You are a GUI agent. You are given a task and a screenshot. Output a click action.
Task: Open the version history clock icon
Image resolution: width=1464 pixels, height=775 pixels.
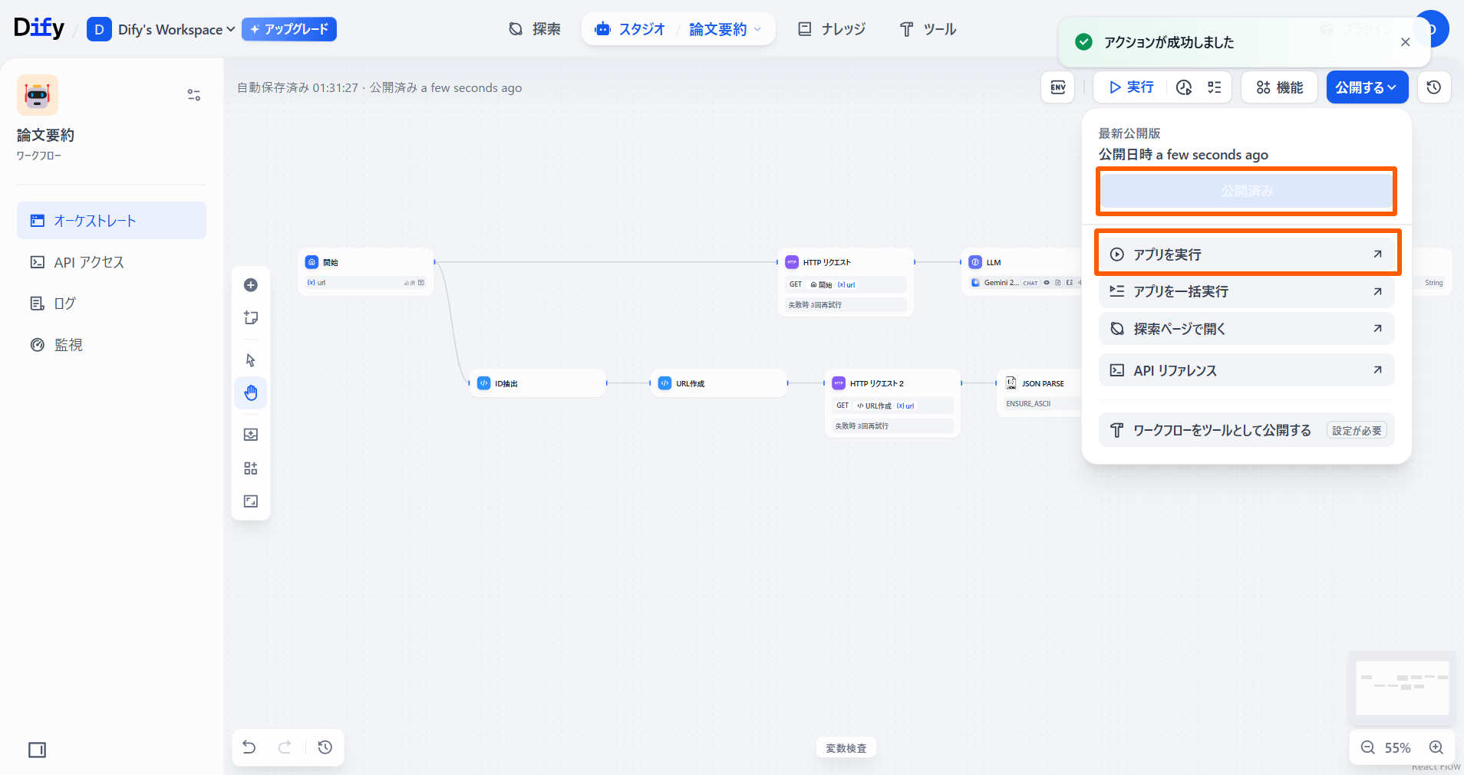[x=1433, y=87]
